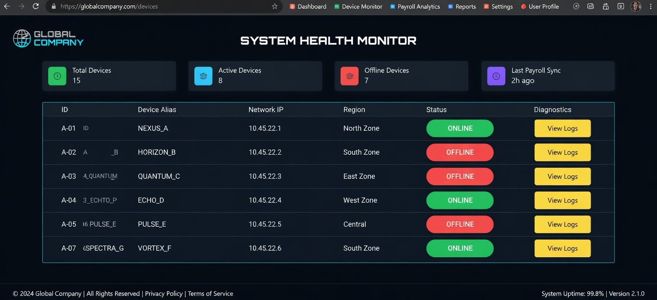657x300 pixels.
Task: Click the purple Last Payroll Sync icon
Action: (x=496, y=76)
